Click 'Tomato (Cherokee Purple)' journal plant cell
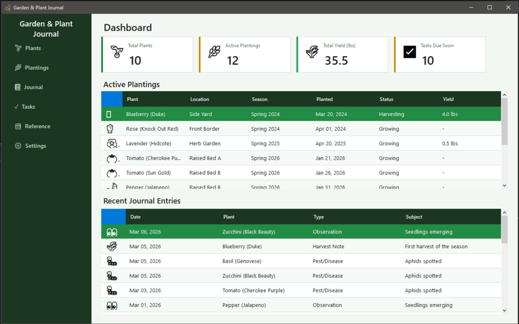519x324 pixels. coord(254,291)
